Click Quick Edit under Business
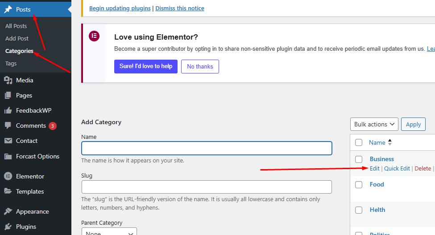Viewport: 435px width, 235px height. (x=397, y=168)
